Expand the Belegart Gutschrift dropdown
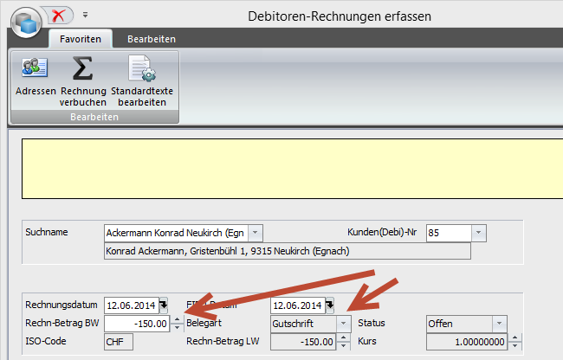The width and height of the screenshot is (563, 360). pyautogui.click(x=343, y=323)
